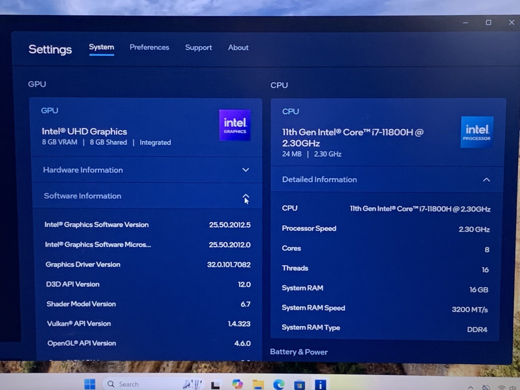Select the OpenGL API Version row
Image resolution: width=520 pixels, height=390 pixels.
[x=149, y=343]
